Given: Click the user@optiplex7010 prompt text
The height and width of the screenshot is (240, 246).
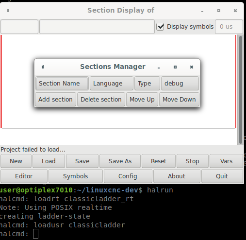Looking at the screenshot, I should [36, 190].
